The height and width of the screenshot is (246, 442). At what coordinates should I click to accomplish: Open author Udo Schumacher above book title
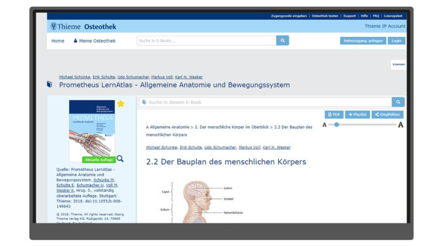[x=133, y=77]
